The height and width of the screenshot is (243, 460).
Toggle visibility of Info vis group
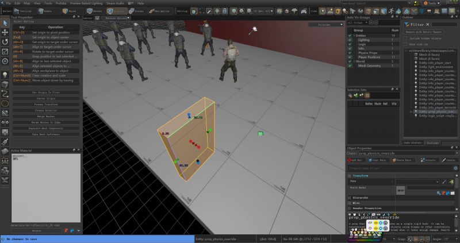click(x=350, y=48)
